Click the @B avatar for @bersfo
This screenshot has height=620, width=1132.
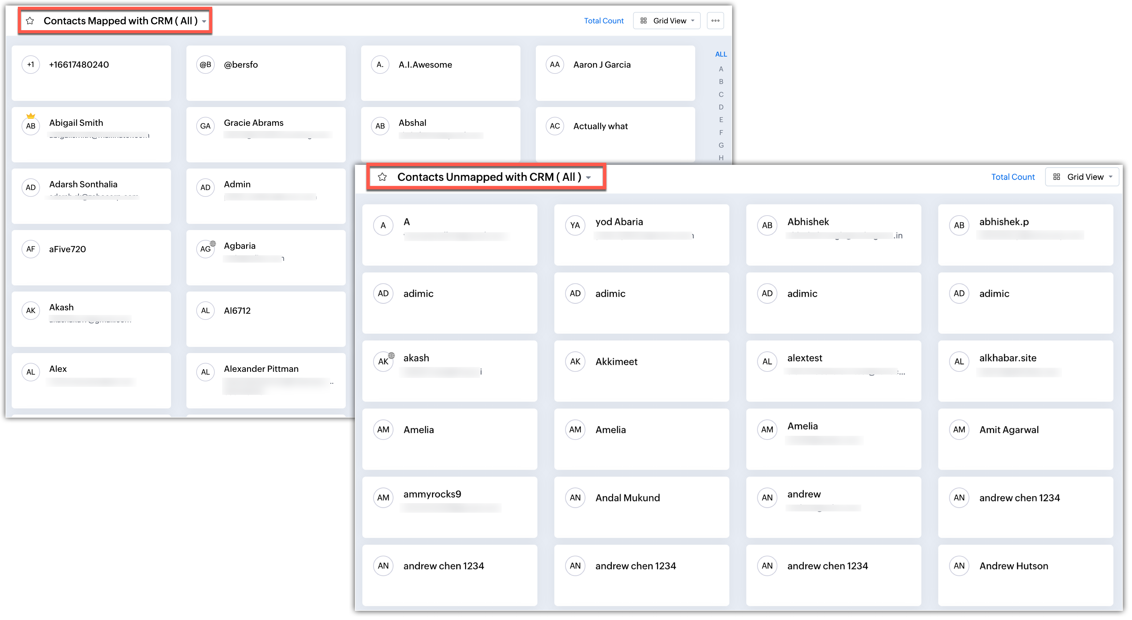(206, 65)
